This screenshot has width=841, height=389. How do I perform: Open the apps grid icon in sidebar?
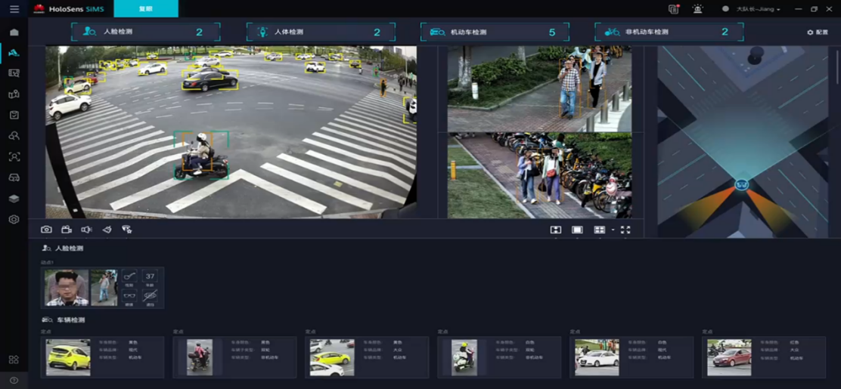14,360
